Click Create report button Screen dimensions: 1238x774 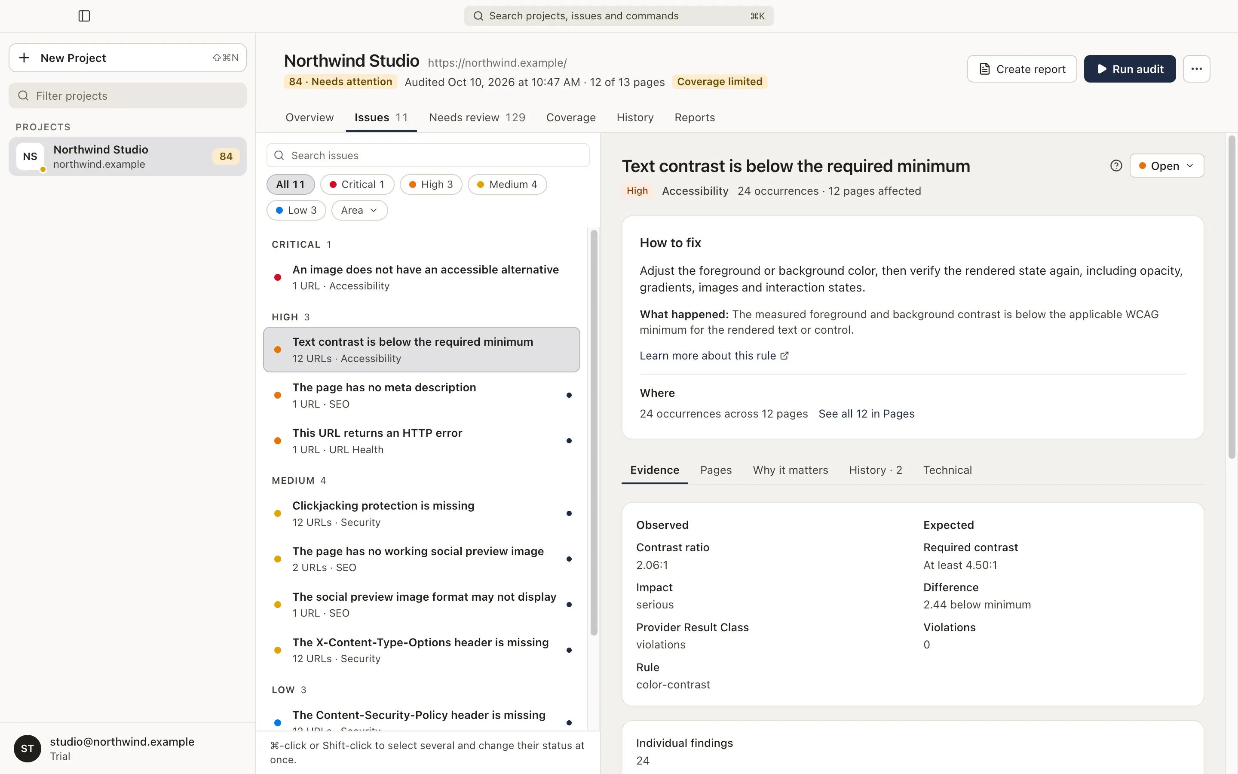(x=1022, y=69)
